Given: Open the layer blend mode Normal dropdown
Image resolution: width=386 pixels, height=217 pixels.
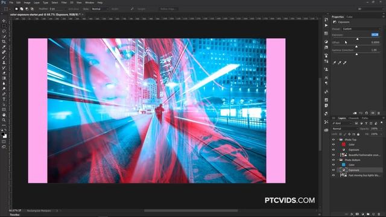Looking at the screenshot, I should pyautogui.click(x=344, y=128).
